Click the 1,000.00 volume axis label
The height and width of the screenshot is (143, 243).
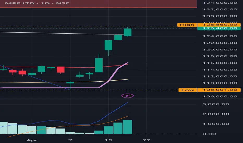[216, 124]
